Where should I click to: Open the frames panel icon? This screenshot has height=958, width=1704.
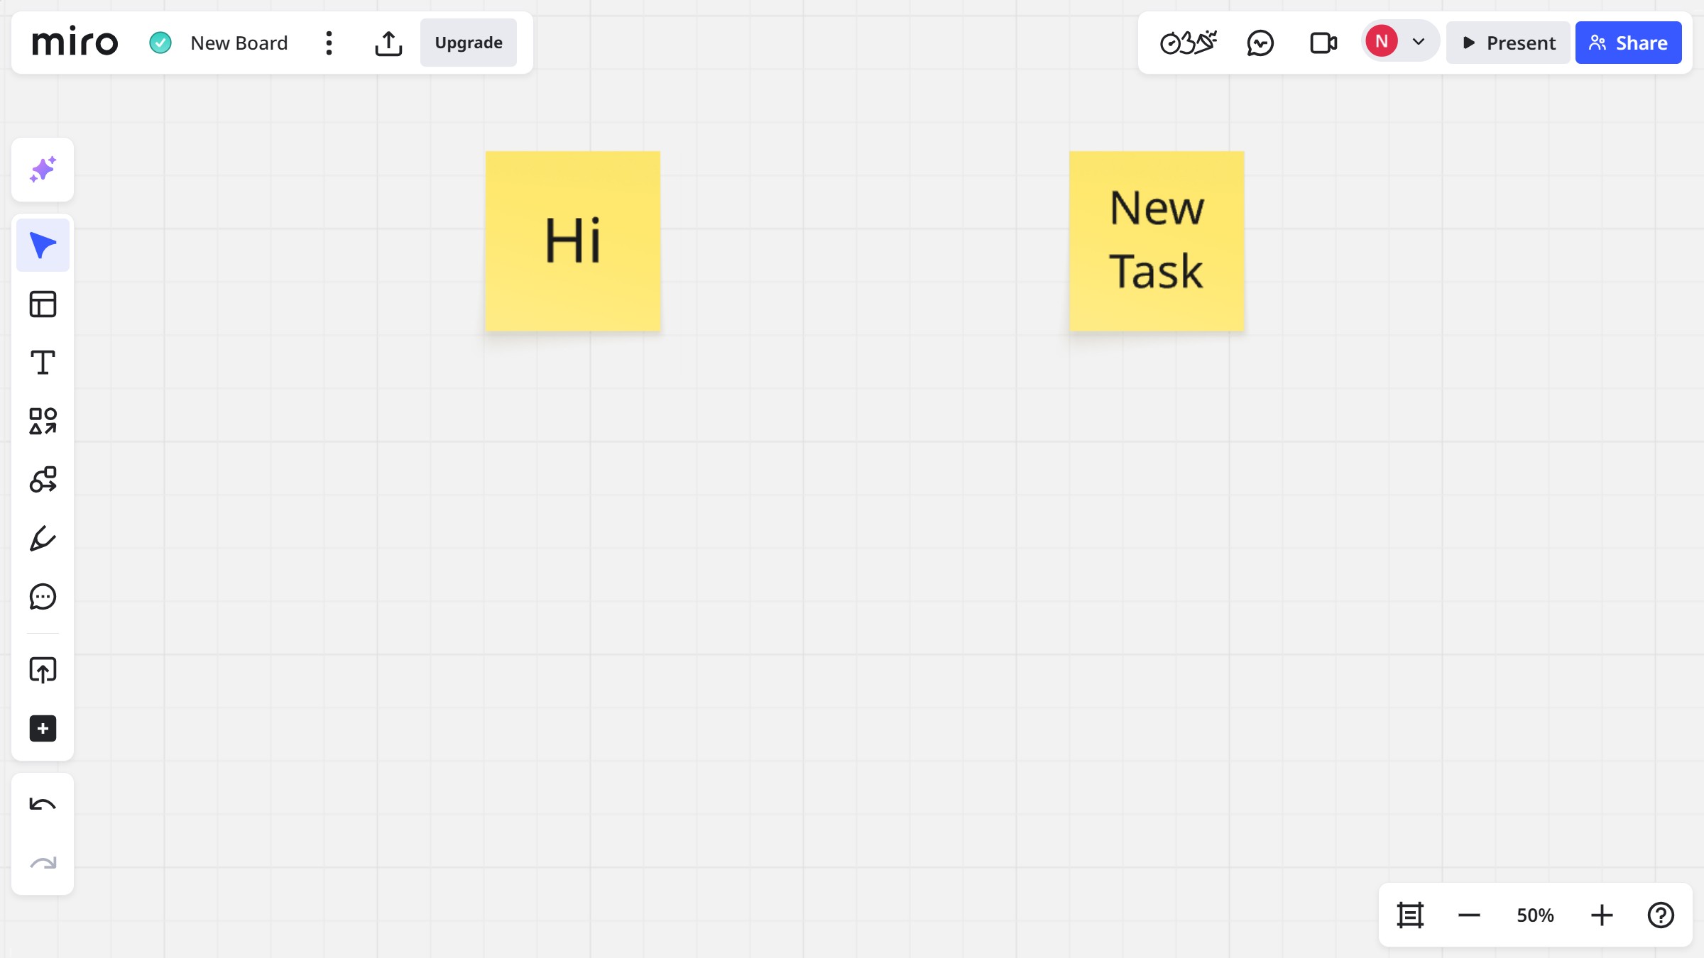pyautogui.click(x=1410, y=915)
